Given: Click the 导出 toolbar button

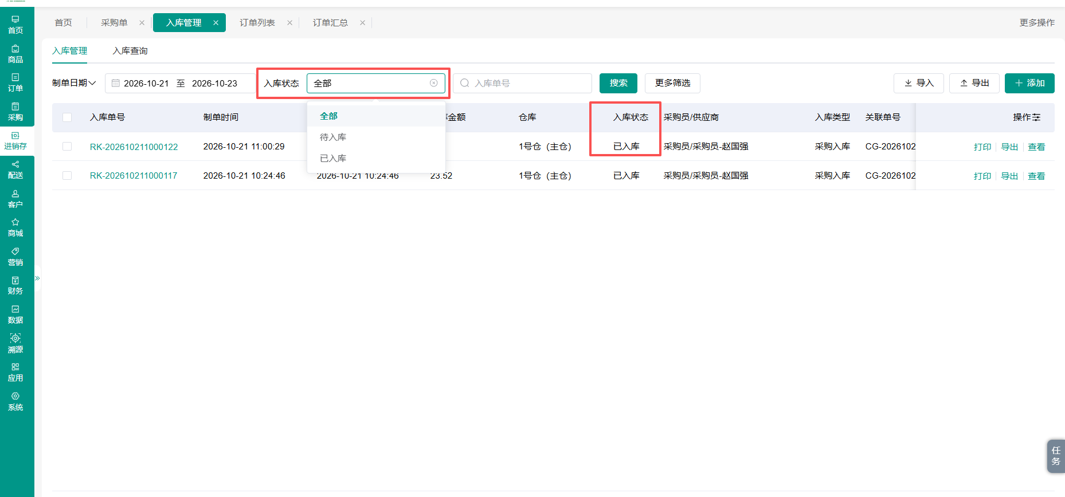Looking at the screenshot, I should click(x=974, y=83).
